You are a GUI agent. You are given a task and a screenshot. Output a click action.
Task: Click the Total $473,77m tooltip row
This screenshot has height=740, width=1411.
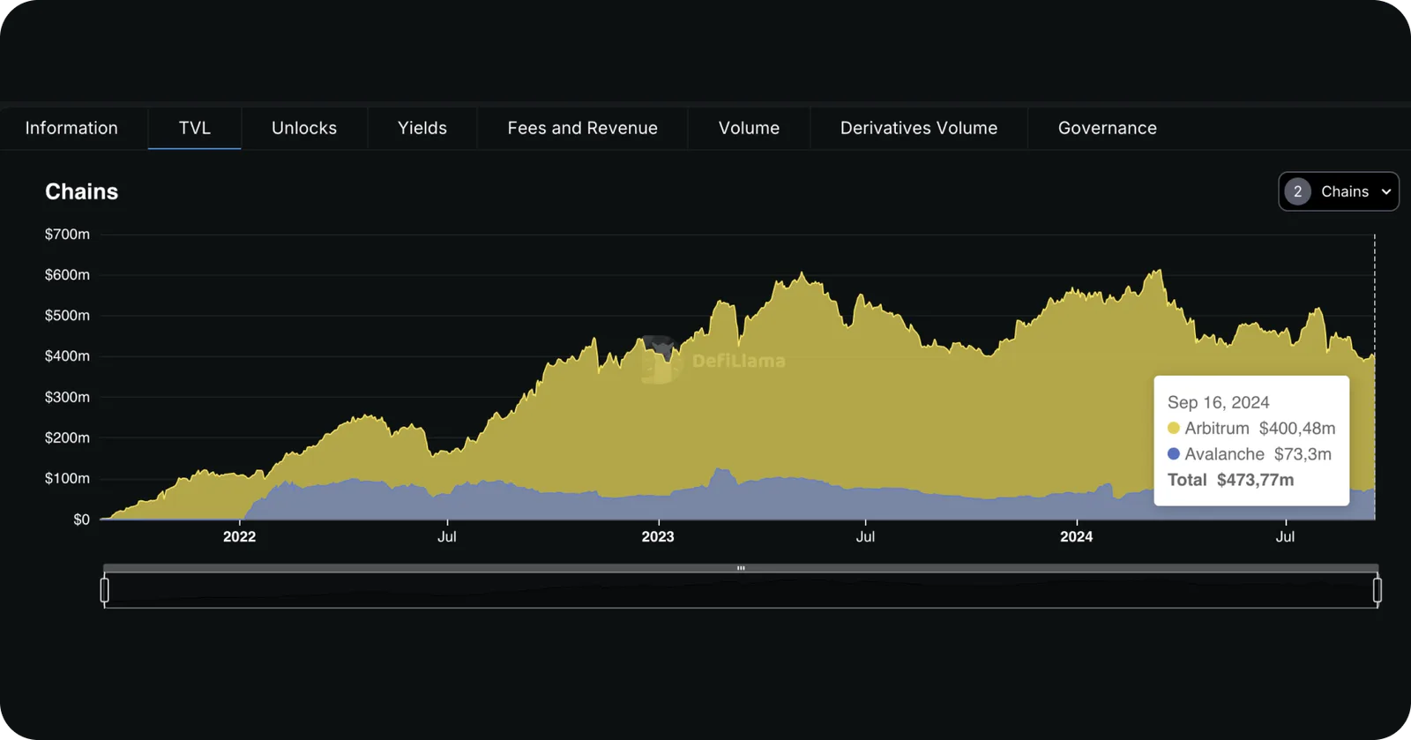click(x=1230, y=480)
